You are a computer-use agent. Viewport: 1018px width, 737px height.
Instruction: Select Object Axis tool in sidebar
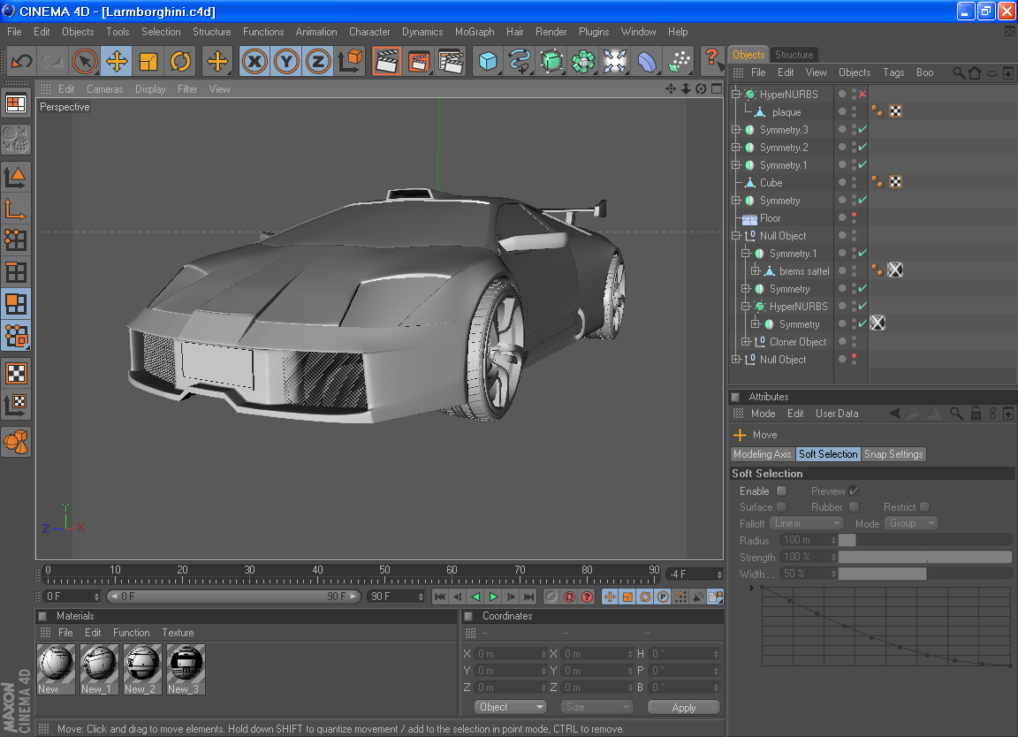(x=16, y=209)
